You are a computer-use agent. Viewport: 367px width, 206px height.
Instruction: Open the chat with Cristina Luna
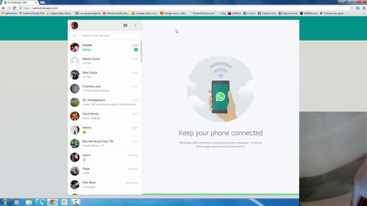click(x=104, y=89)
